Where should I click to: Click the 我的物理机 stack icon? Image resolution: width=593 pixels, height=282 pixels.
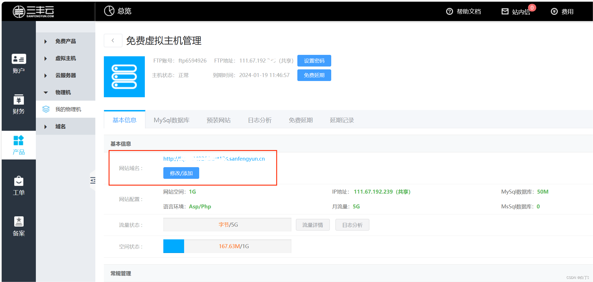(x=46, y=109)
